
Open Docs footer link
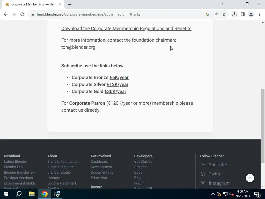point(138,172)
